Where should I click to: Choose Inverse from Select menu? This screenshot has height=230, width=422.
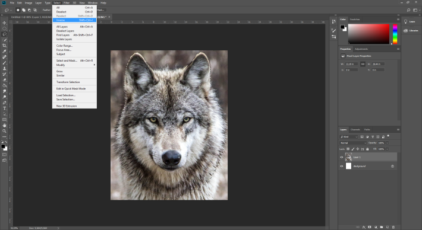click(74, 20)
